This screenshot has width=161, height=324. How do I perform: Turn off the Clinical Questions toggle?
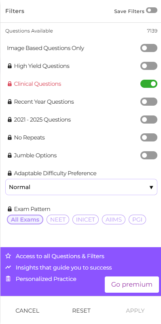click(149, 84)
